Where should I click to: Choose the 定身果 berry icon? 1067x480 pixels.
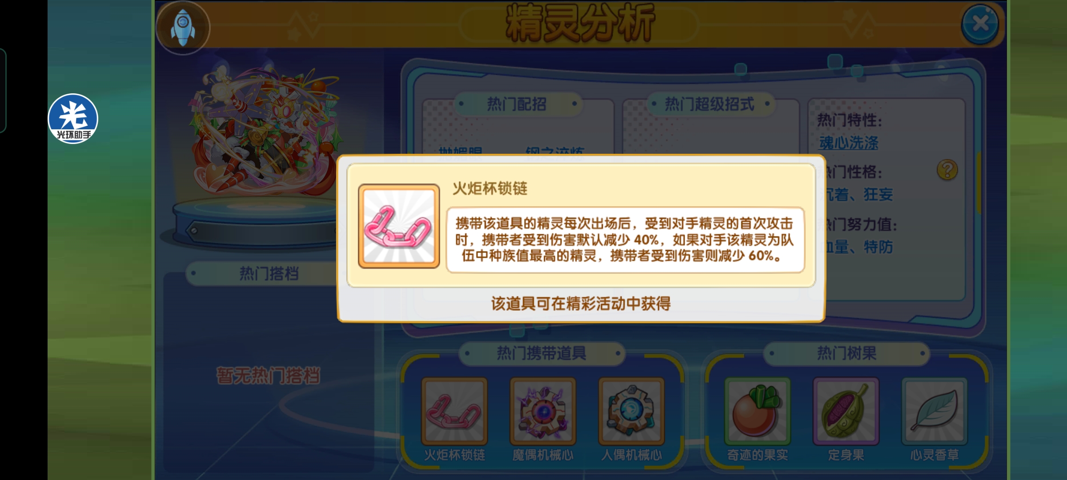pyautogui.click(x=846, y=411)
